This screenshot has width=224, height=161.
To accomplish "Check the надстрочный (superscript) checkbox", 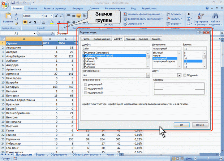I will point(85,88).
